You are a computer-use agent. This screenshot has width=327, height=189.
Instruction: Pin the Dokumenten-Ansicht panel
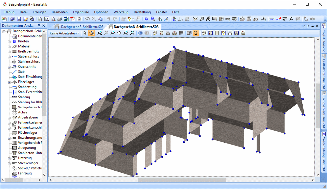click(x=39, y=26)
